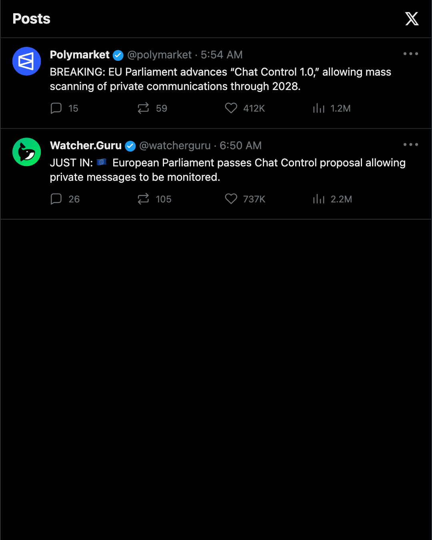Screen dimensions: 432x540
Task: Click the X logo in the header
Action: [x=412, y=19]
